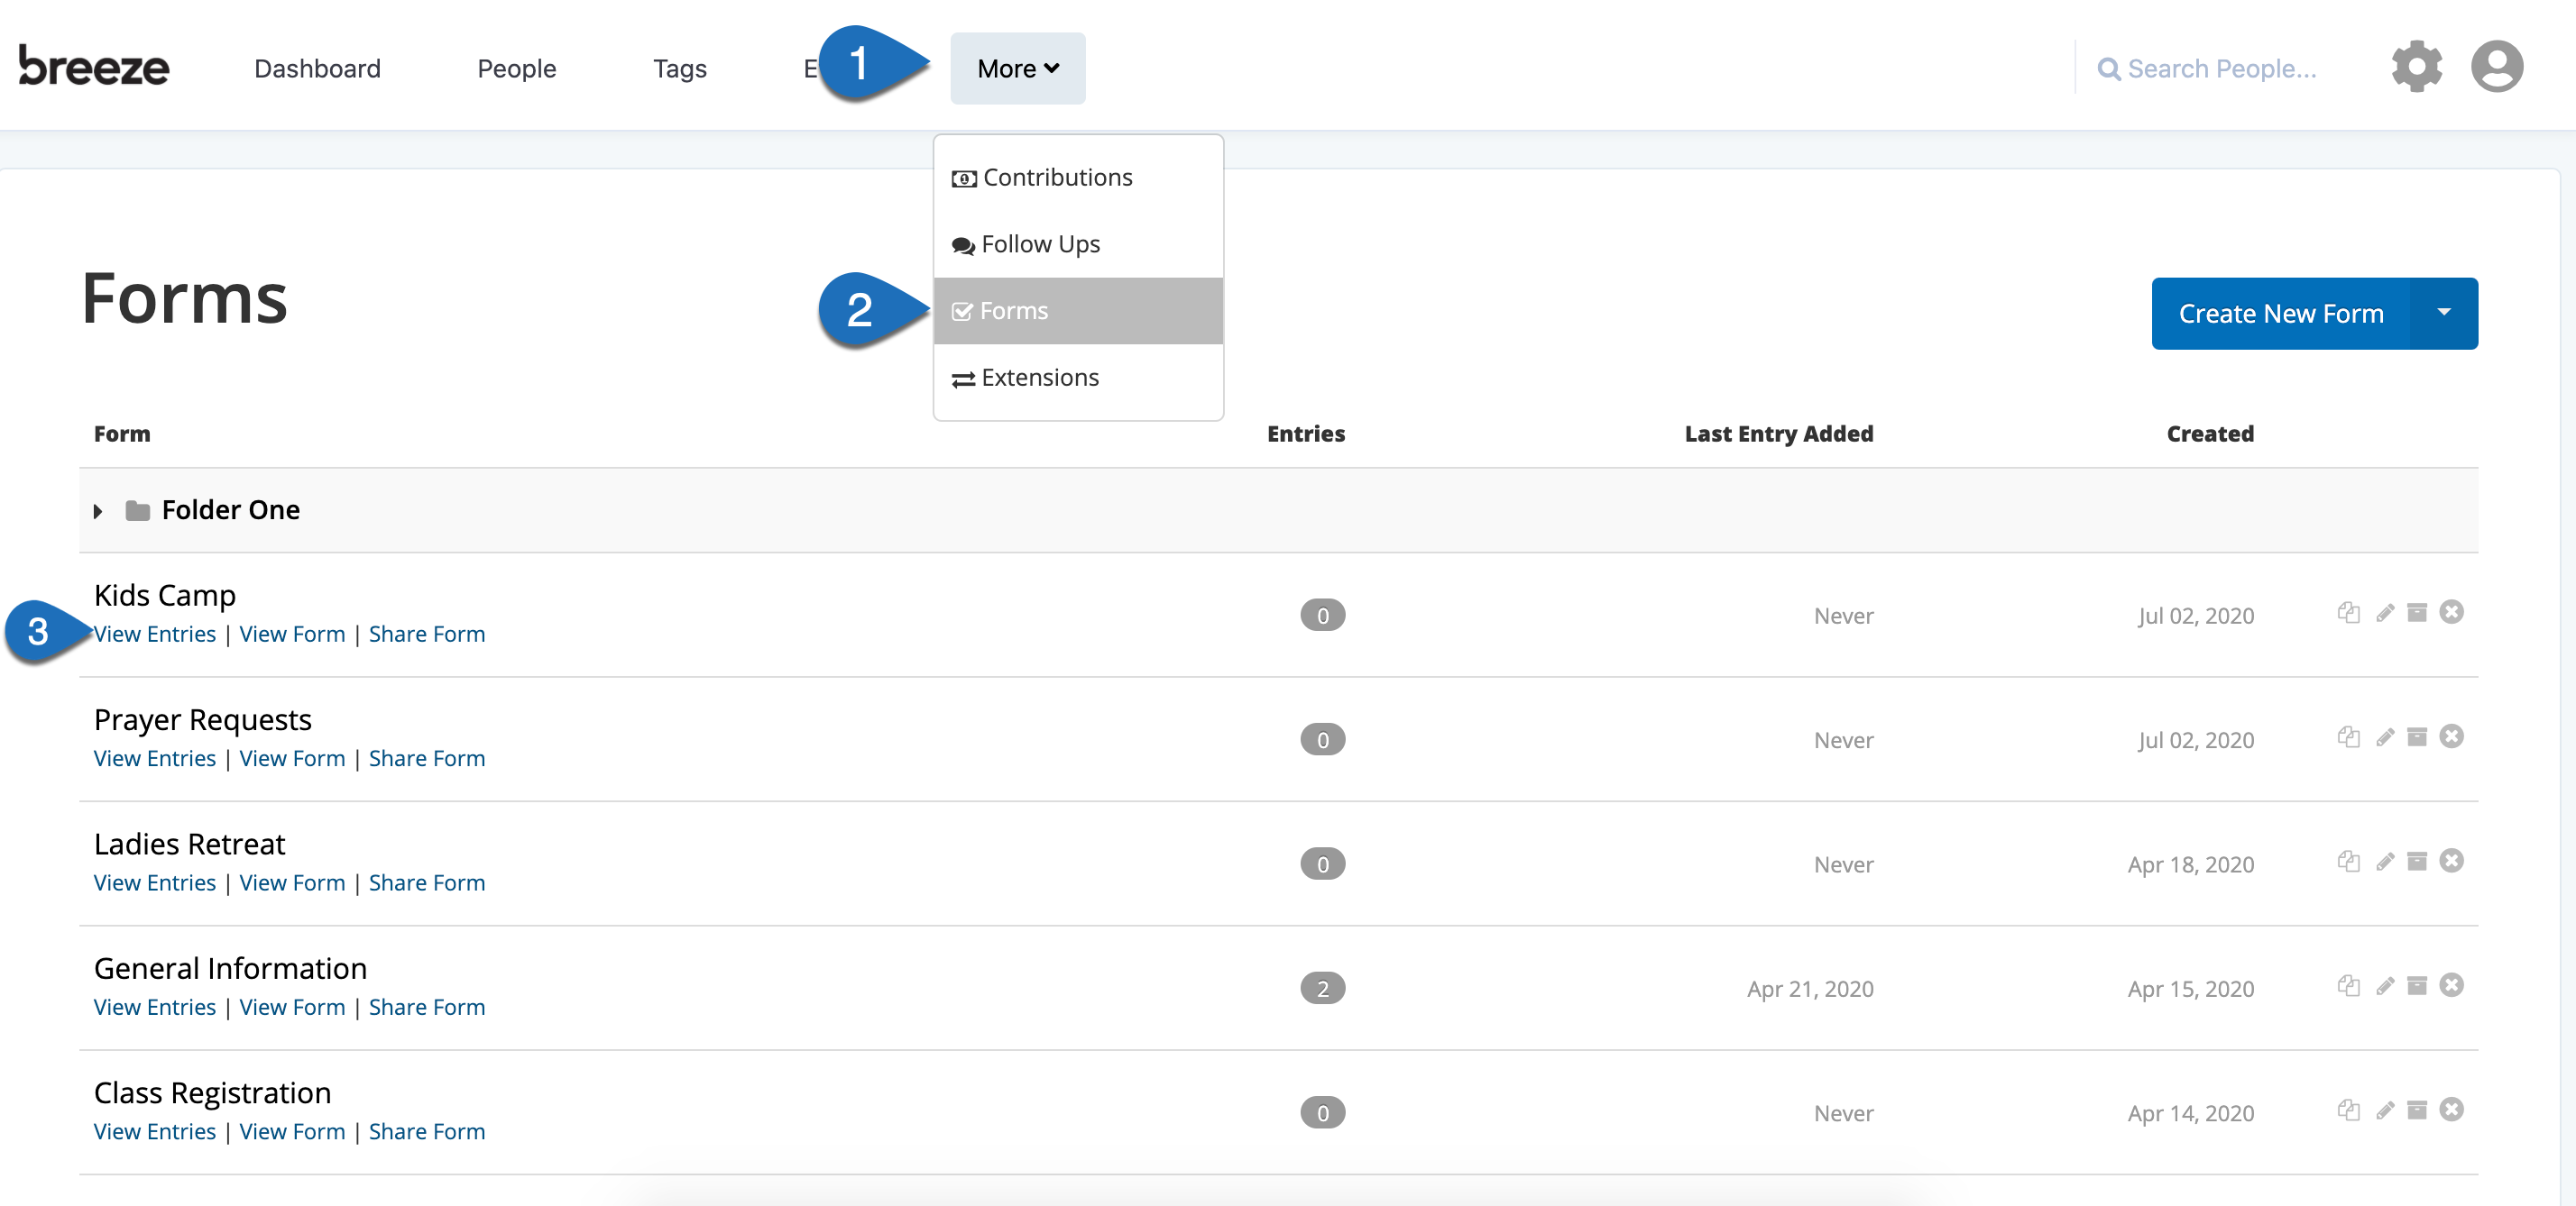The height and width of the screenshot is (1206, 2576).
Task: Click the Class Registration form title
Action: coord(213,1093)
